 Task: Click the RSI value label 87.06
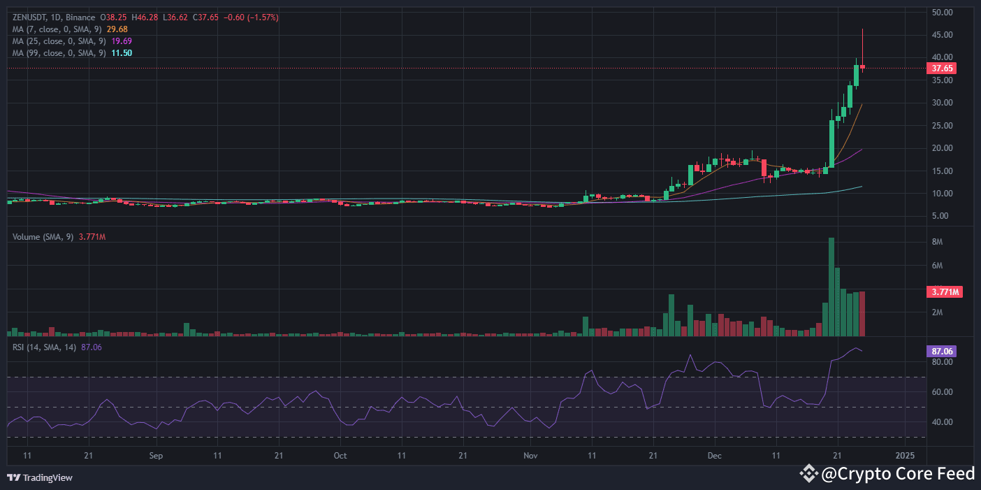click(940, 352)
